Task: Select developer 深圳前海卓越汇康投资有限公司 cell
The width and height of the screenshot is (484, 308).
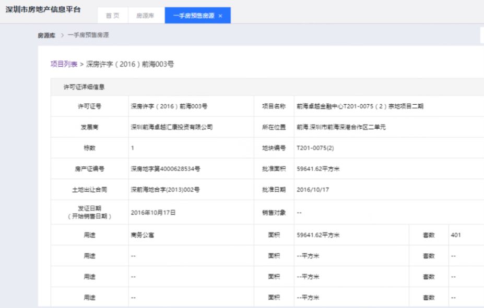Action: click(x=171, y=127)
